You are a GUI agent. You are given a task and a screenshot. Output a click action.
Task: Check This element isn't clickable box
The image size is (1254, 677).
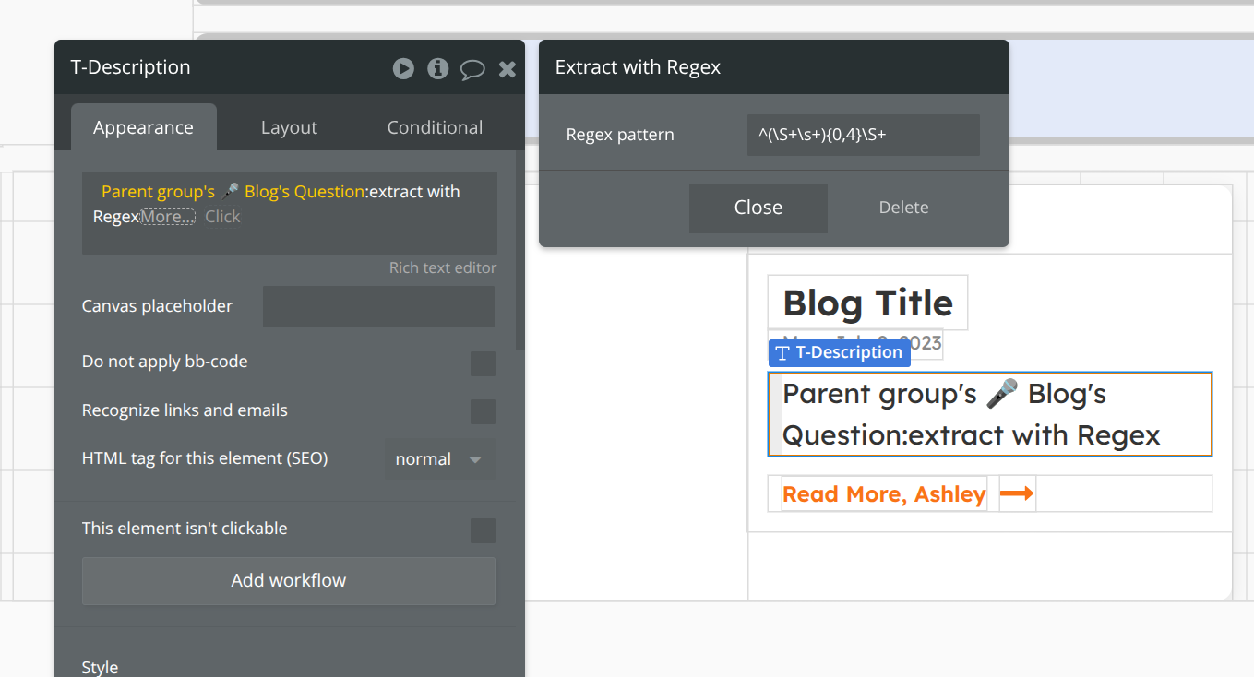point(483,530)
